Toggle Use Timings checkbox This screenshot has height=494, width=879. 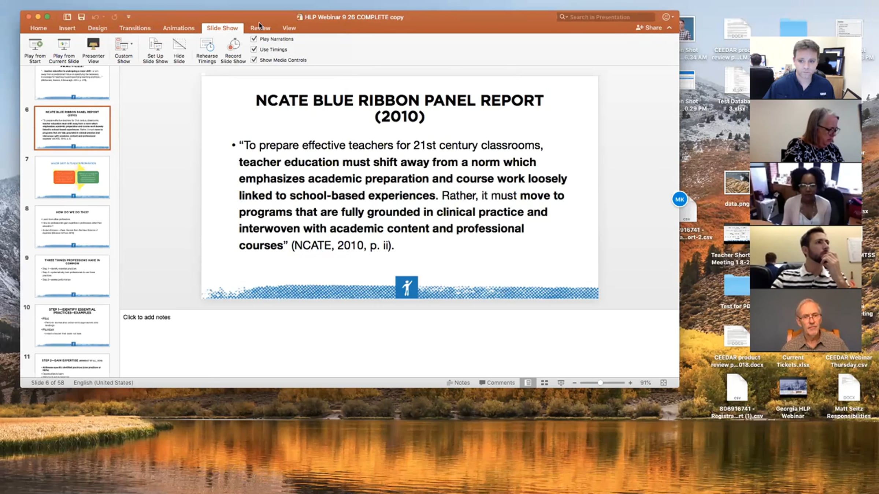(254, 49)
